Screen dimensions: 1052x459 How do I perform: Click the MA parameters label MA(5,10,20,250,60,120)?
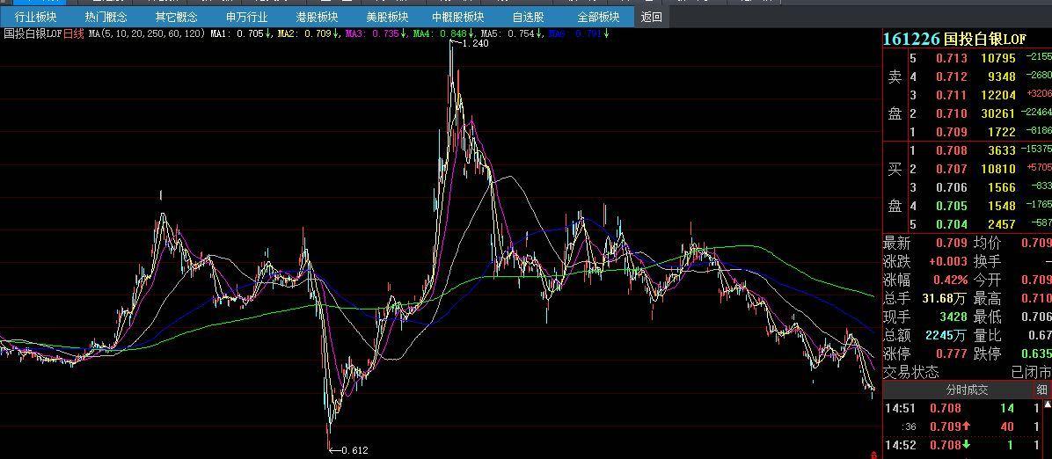click(147, 33)
